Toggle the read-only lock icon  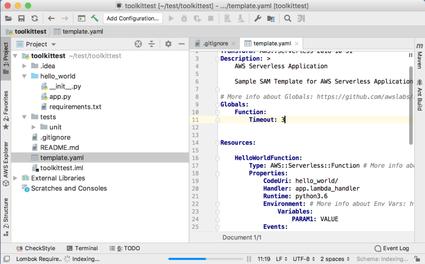click(417, 259)
